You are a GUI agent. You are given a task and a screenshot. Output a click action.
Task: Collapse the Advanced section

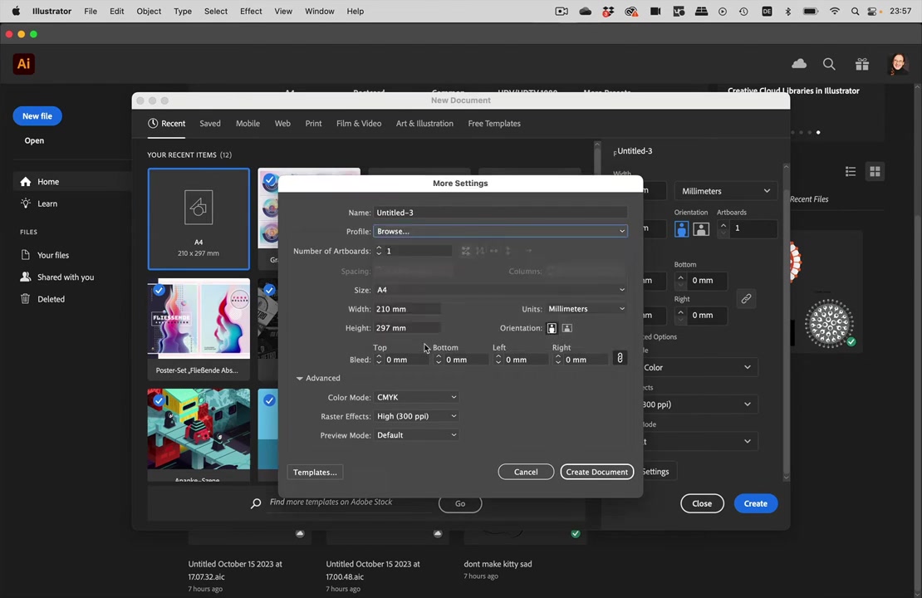(299, 378)
